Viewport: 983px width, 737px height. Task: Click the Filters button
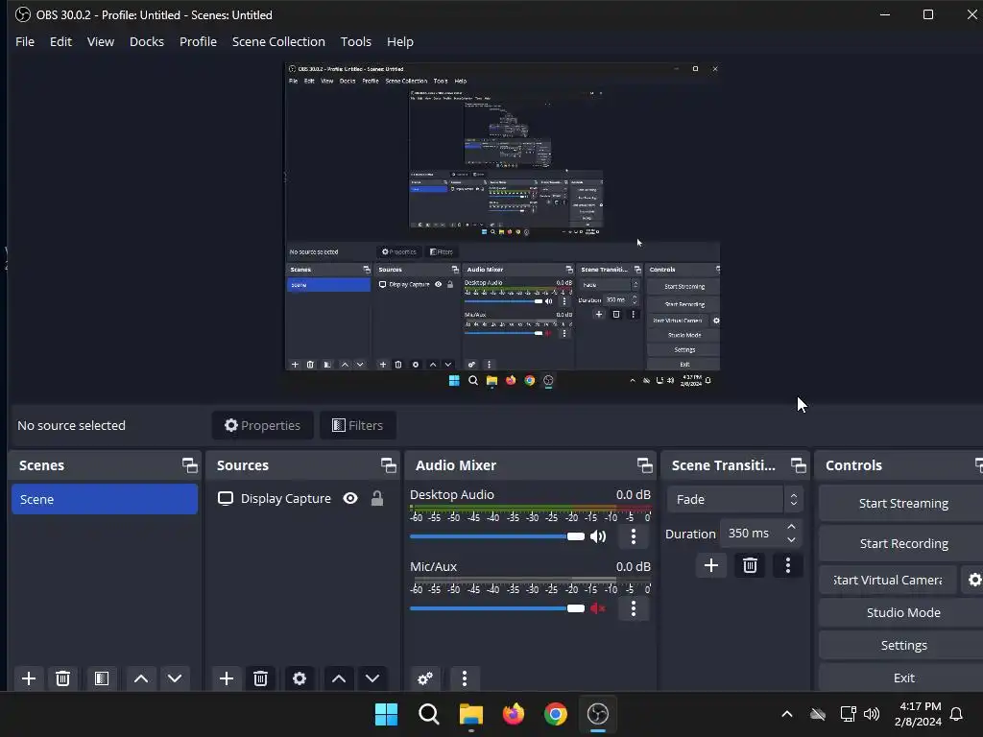pyautogui.click(x=357, y=425)
